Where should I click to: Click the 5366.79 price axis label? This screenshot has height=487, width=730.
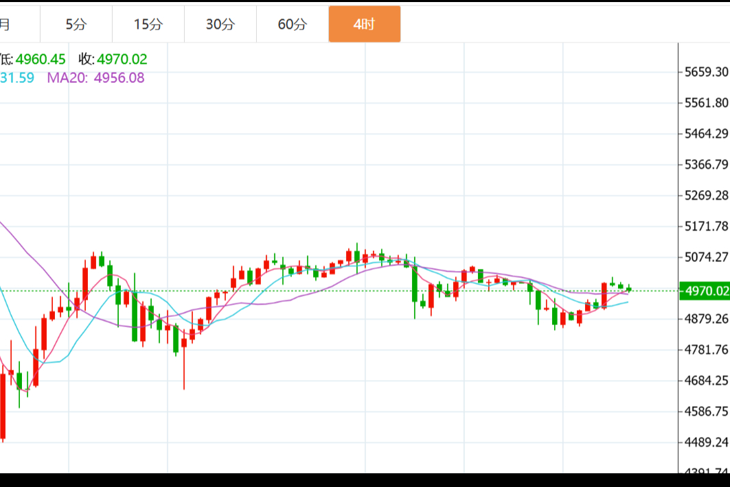click(706, 165)
